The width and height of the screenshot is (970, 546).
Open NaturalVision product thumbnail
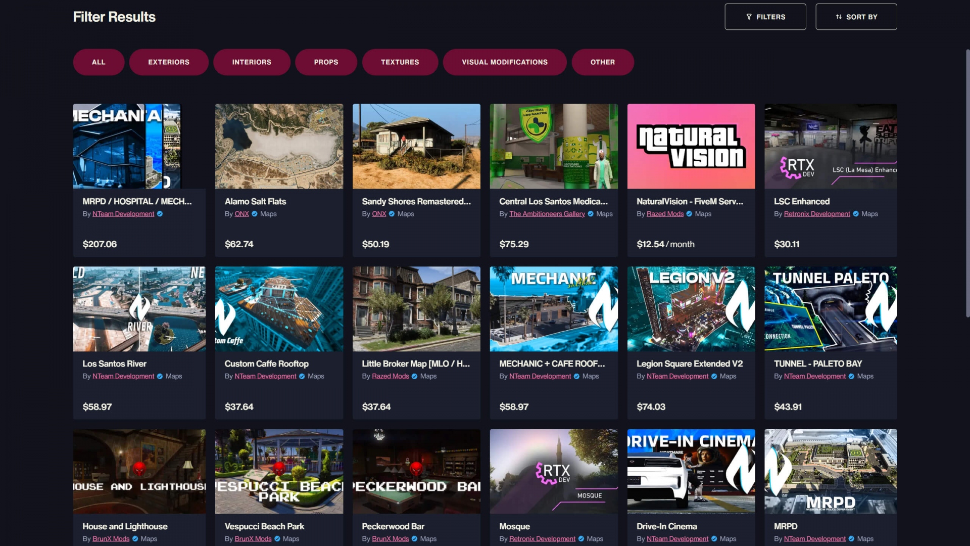pos(691,146)
